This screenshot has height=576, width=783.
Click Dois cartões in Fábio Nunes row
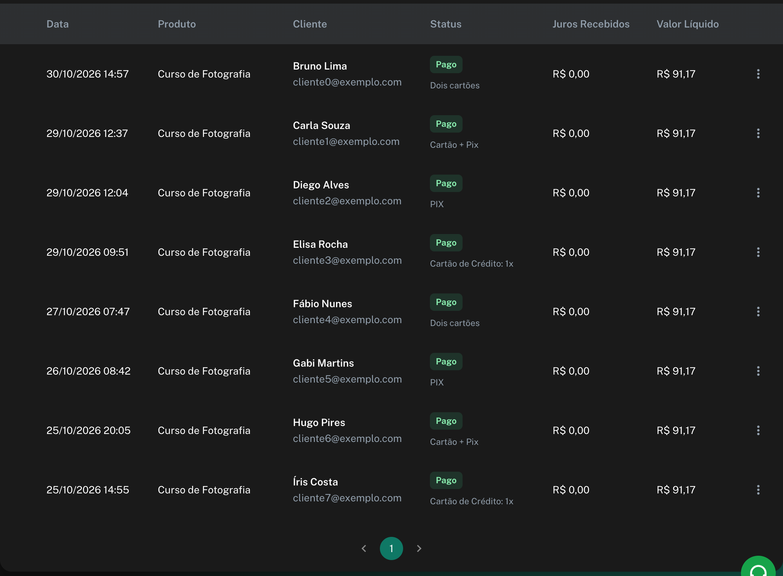point(455,323)
